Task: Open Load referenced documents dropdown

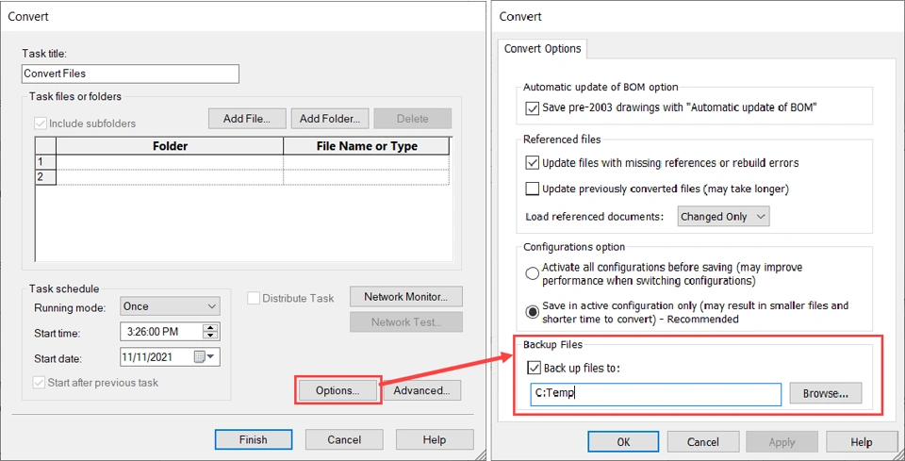Action: tap(723, 217)
